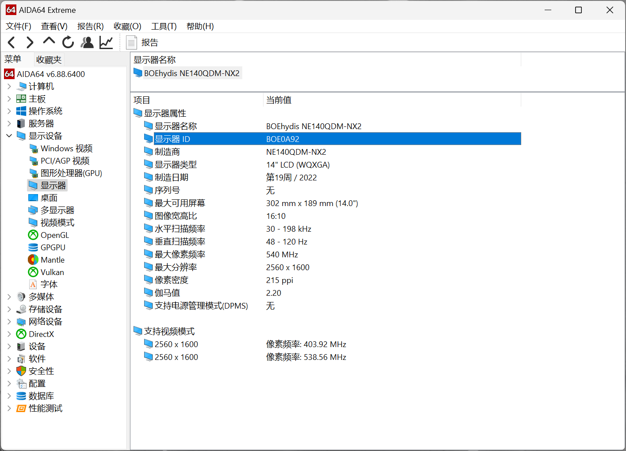Click the Mantle icon in the tree
Screen dimensions: 626x451
click(33, 260)
